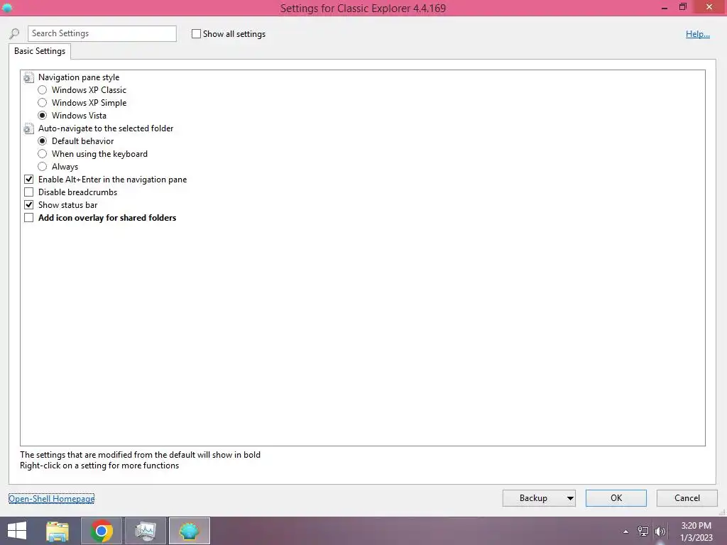
Task: Click the Open-Shell taskbar icon
Action: point(189,531)
